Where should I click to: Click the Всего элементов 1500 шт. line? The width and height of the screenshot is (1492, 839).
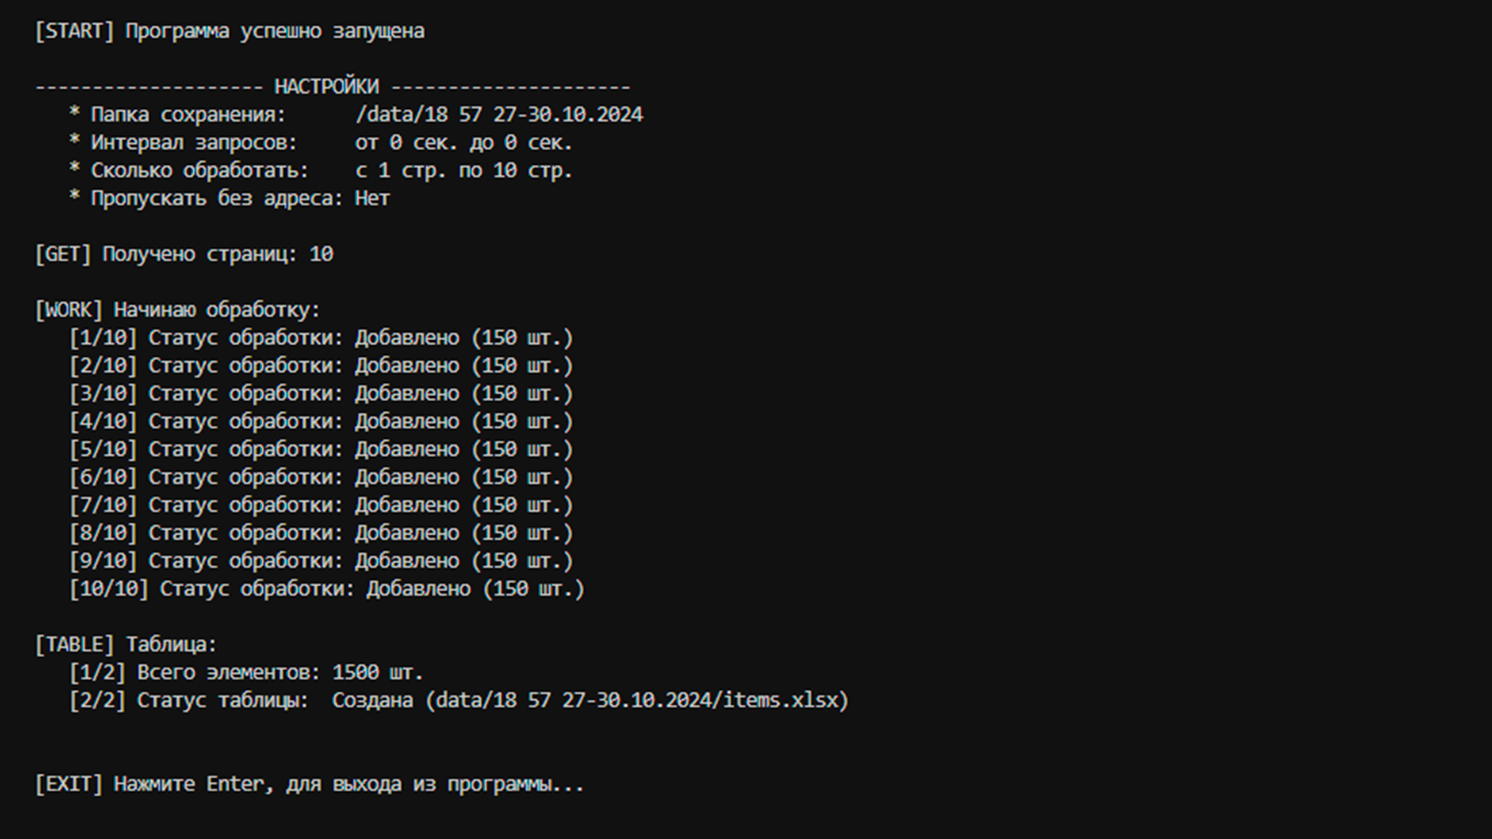pyautogui.click(x=246, y=672)
